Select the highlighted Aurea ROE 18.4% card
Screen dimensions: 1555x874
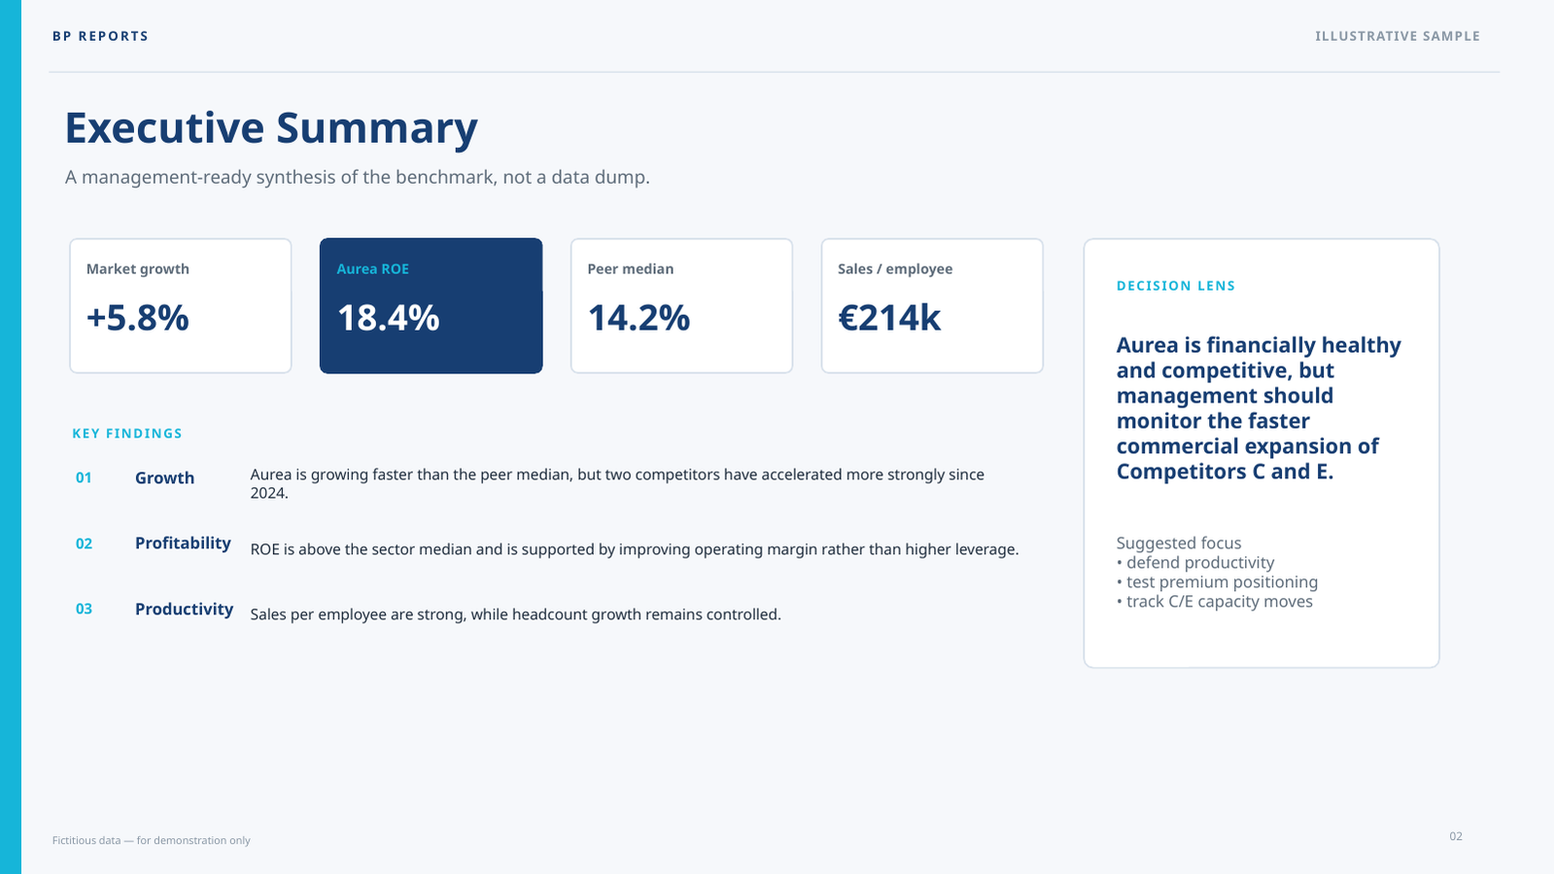click(432, 305)
